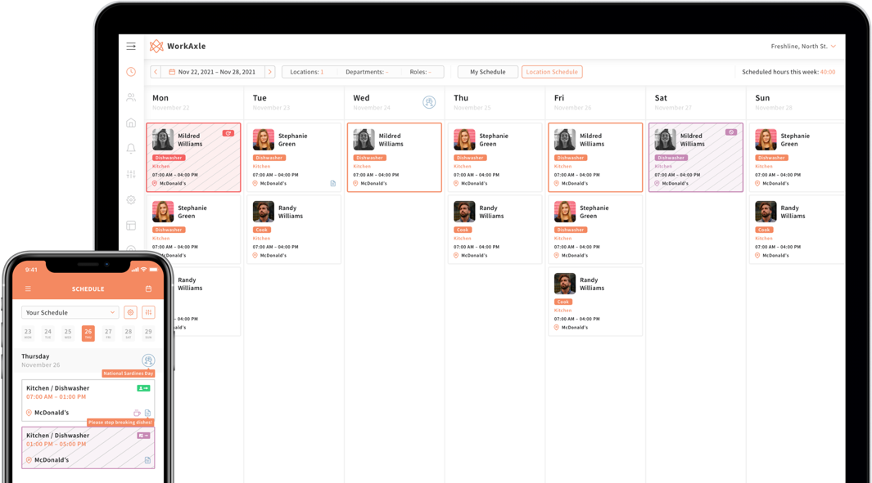
Task: Select day 26 THU on the phone
Action: pyautogui.click(x=88, y=333)
